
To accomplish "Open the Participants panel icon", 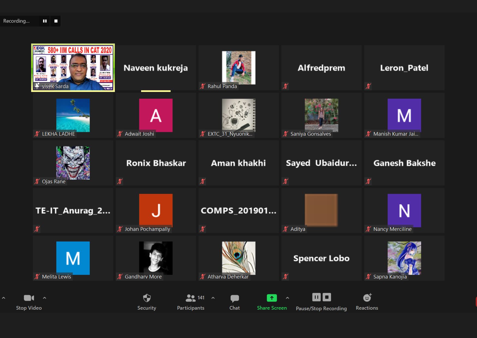I will (x=190, y=298).
